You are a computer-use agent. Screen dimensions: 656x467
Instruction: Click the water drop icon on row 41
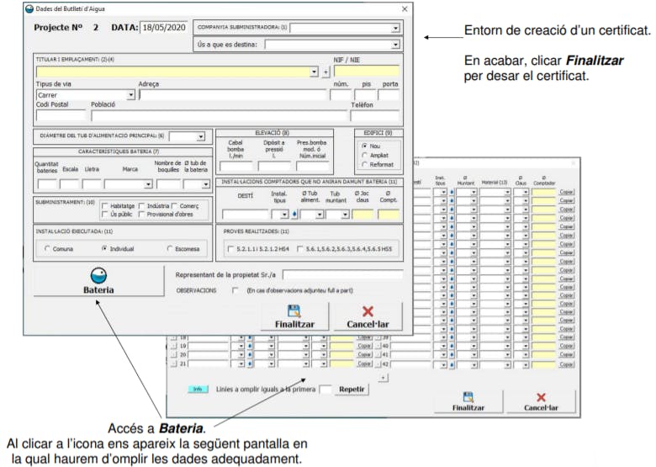pos(452,355)
